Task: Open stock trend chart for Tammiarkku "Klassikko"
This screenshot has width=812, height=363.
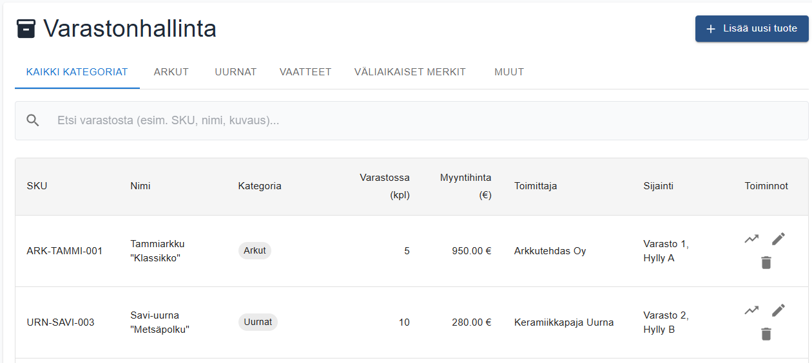Action: point(751,239)
